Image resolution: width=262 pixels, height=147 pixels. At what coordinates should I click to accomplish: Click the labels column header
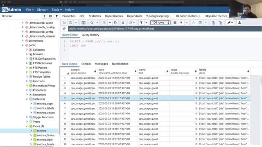224,71
